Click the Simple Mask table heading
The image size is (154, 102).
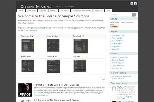[x=26, y=57]
